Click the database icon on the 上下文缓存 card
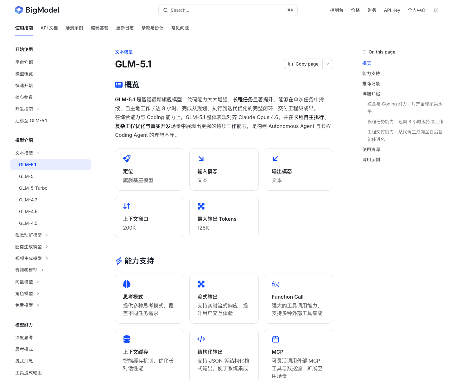Image resolution: width=456 pixels, height=380 pixels. [x=127, y=339]
